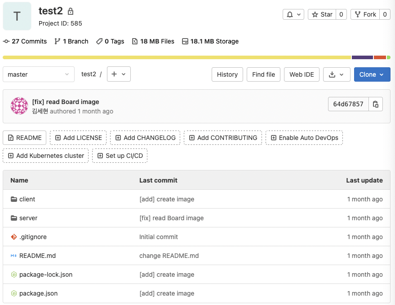Viewport: 395px width, 305px height.
Task: Click the markdown icon beside README.md
Action: pos(14,256)
